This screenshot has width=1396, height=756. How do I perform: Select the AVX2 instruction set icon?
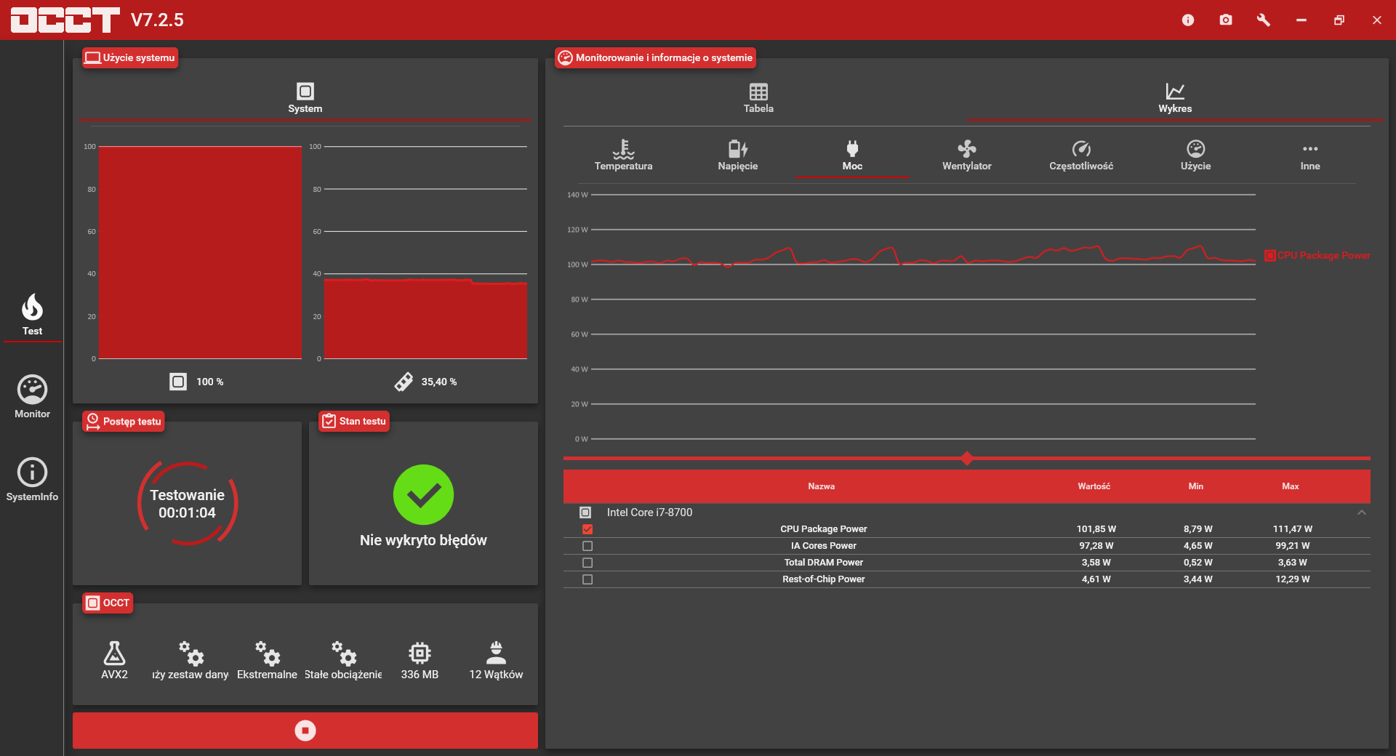point(114,653)
